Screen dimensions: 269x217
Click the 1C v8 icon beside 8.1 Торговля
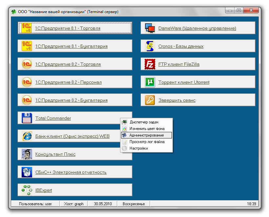click(x=27, y=28)
